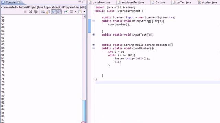Pin the Console view
220x123 pixels.
tap(66, 12)
